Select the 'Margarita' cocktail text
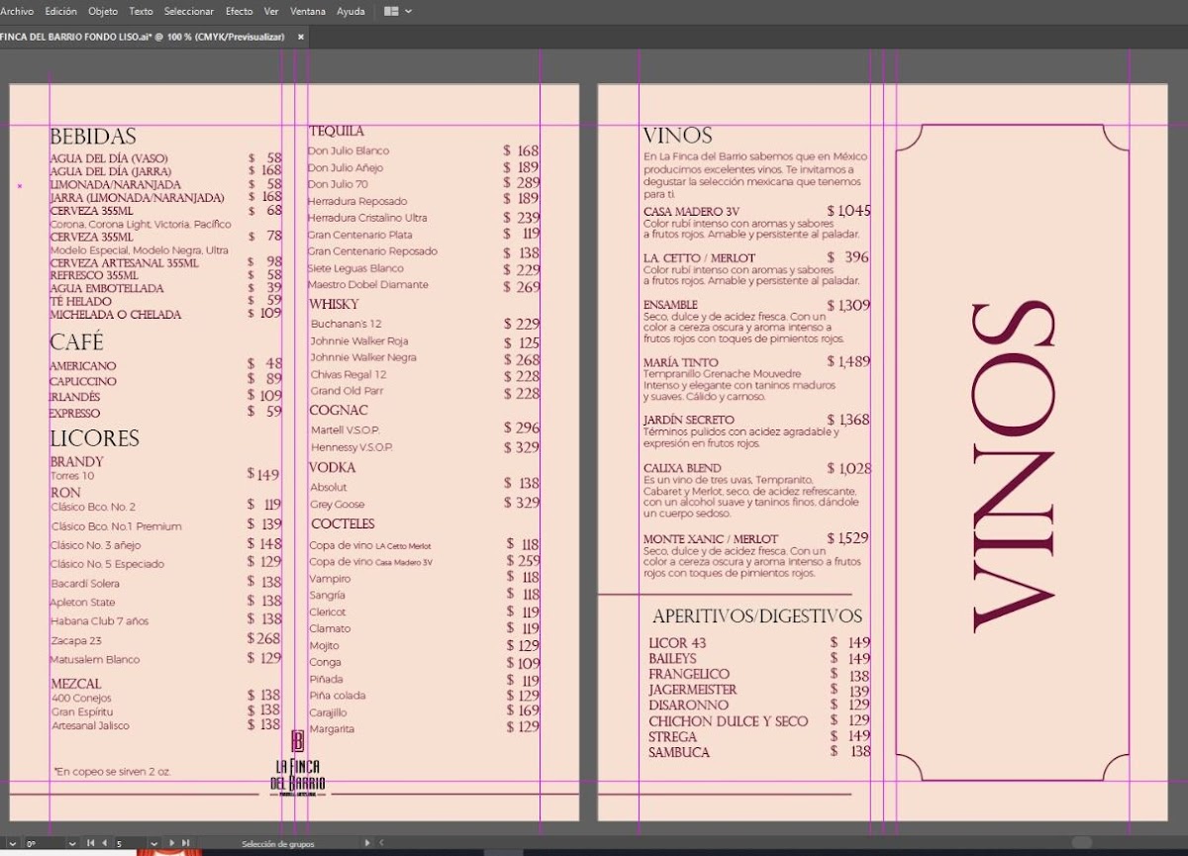1188x856 pixels. click(332, 729)
